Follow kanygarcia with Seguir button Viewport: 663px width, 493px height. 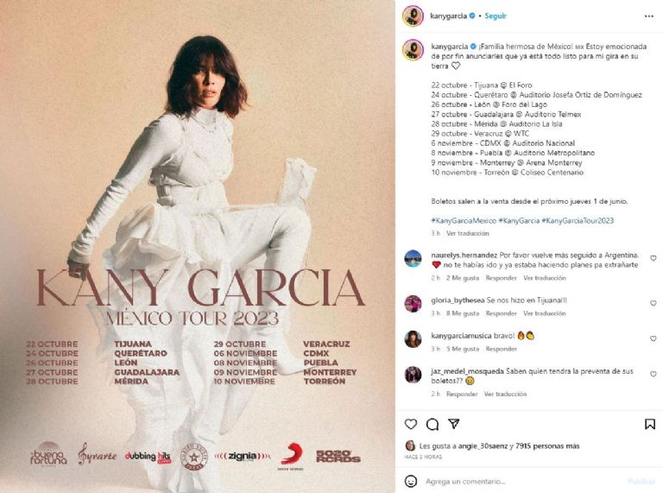(496, 16)
